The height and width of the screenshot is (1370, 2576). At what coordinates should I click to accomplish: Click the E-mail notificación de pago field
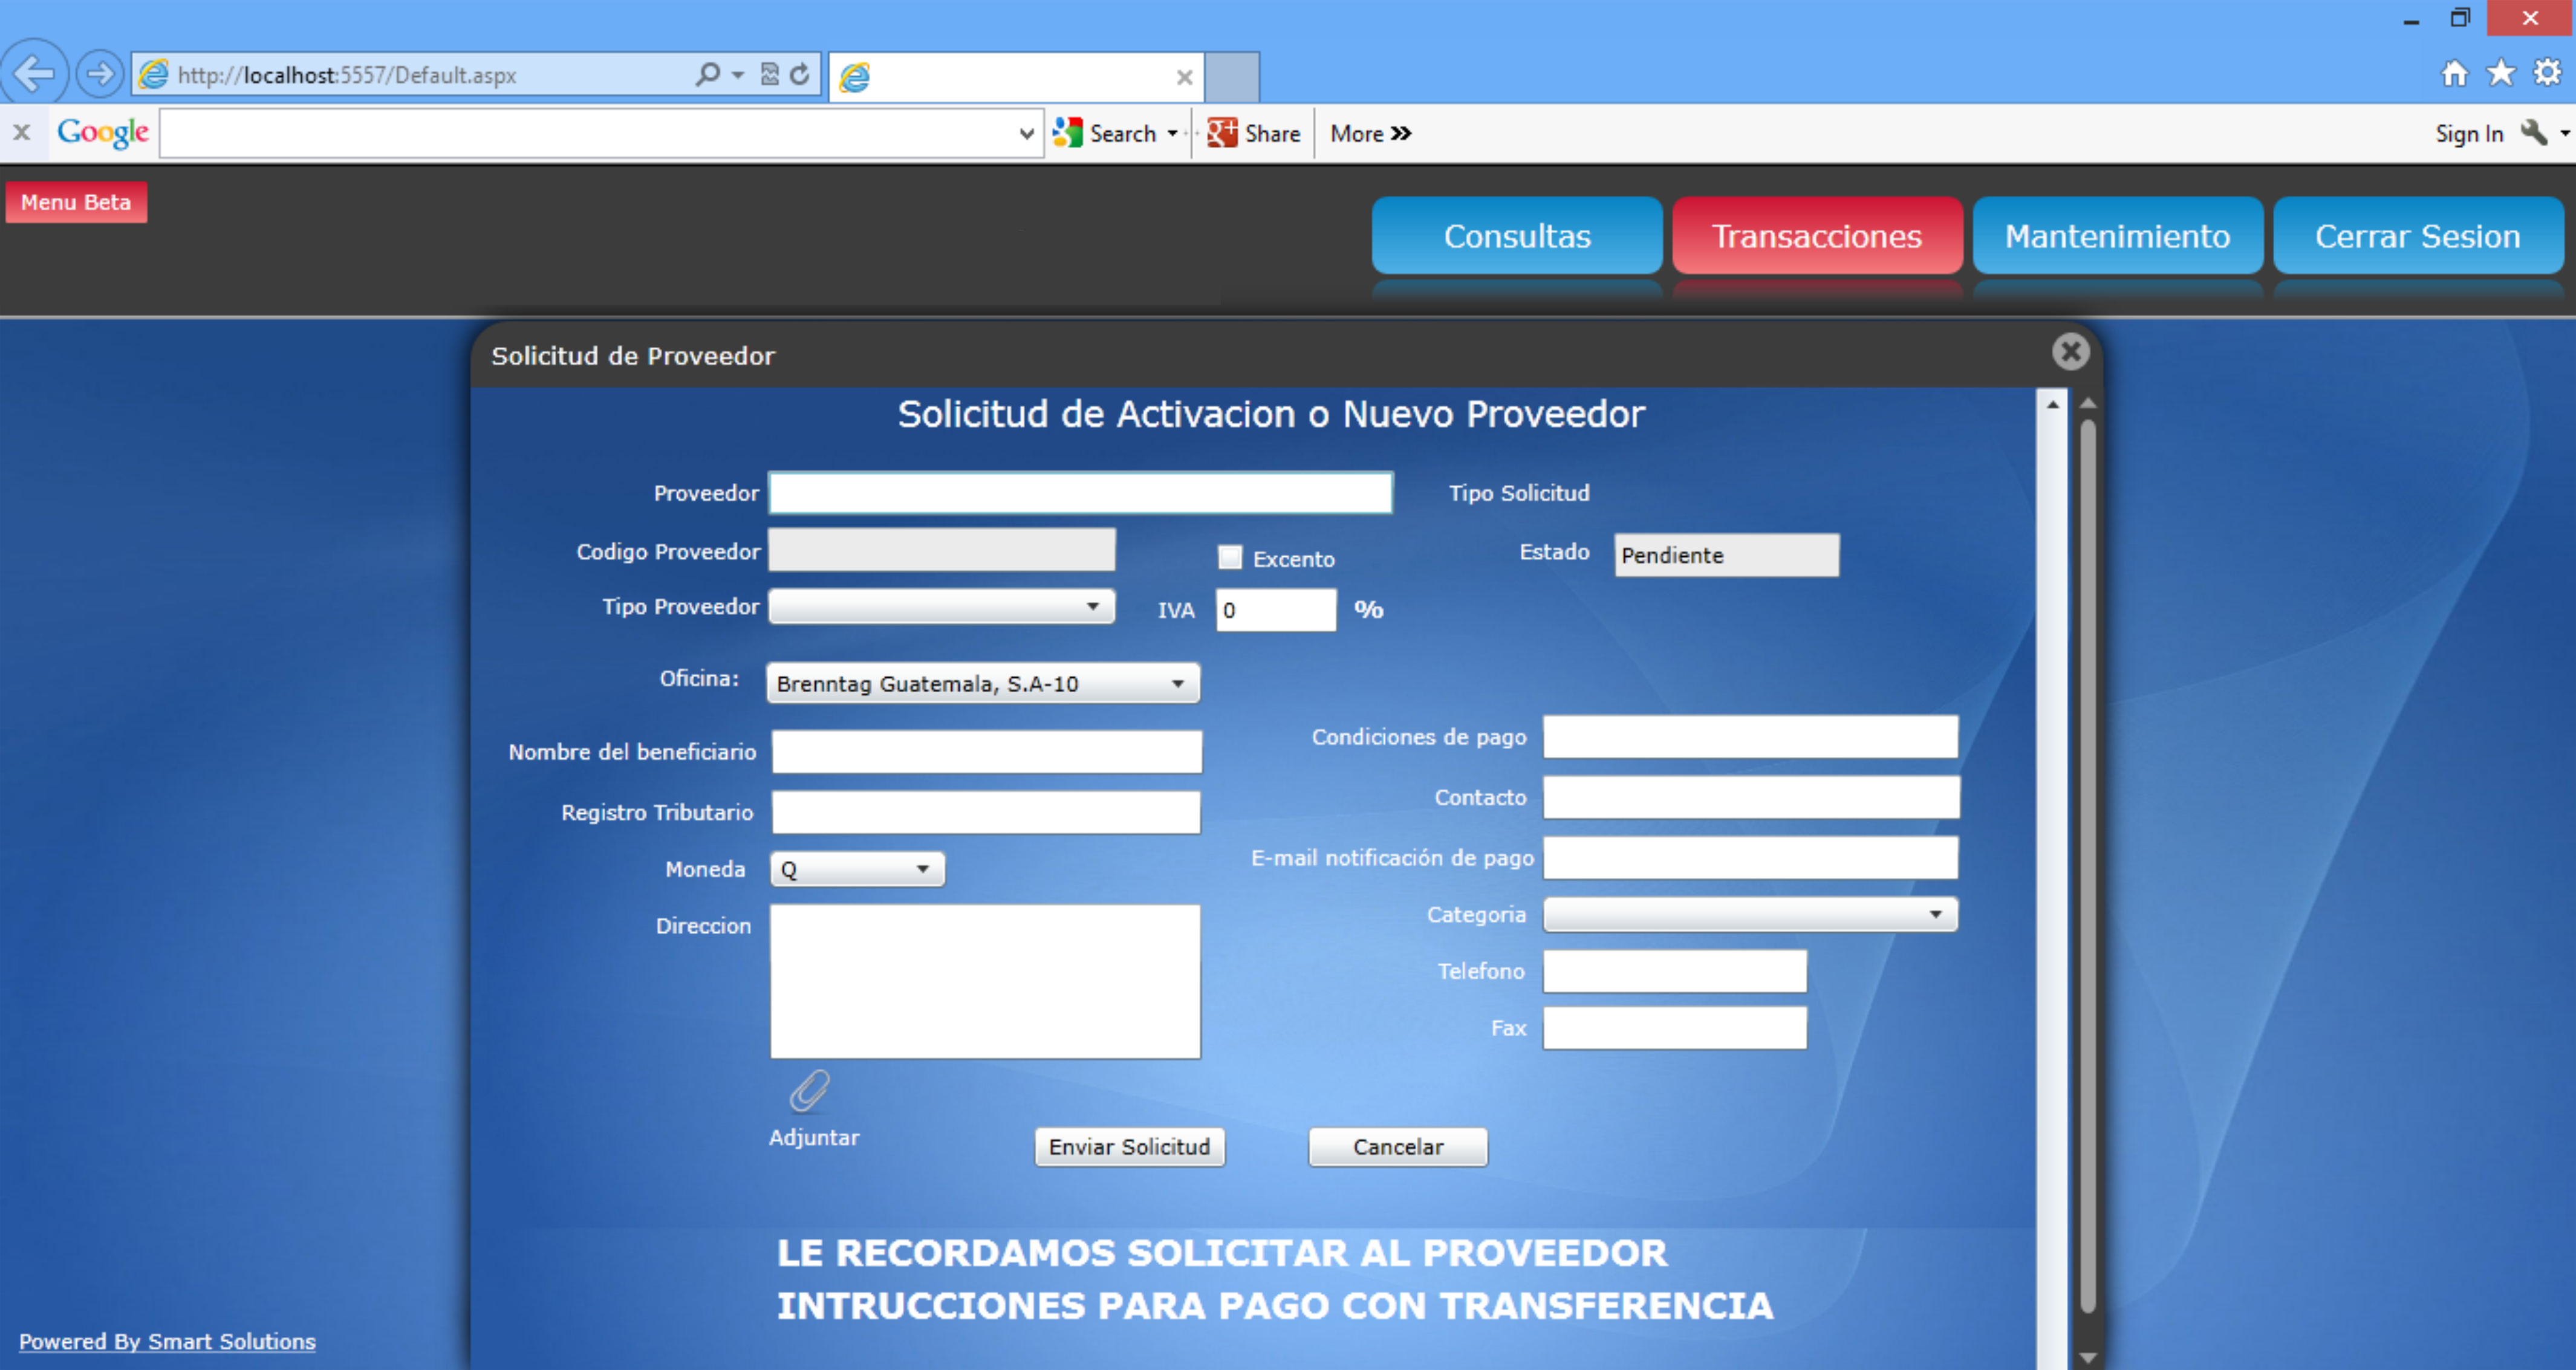coord(1750,857)
